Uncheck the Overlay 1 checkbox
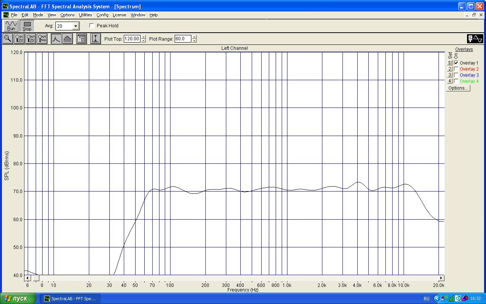 coord(456,63)
